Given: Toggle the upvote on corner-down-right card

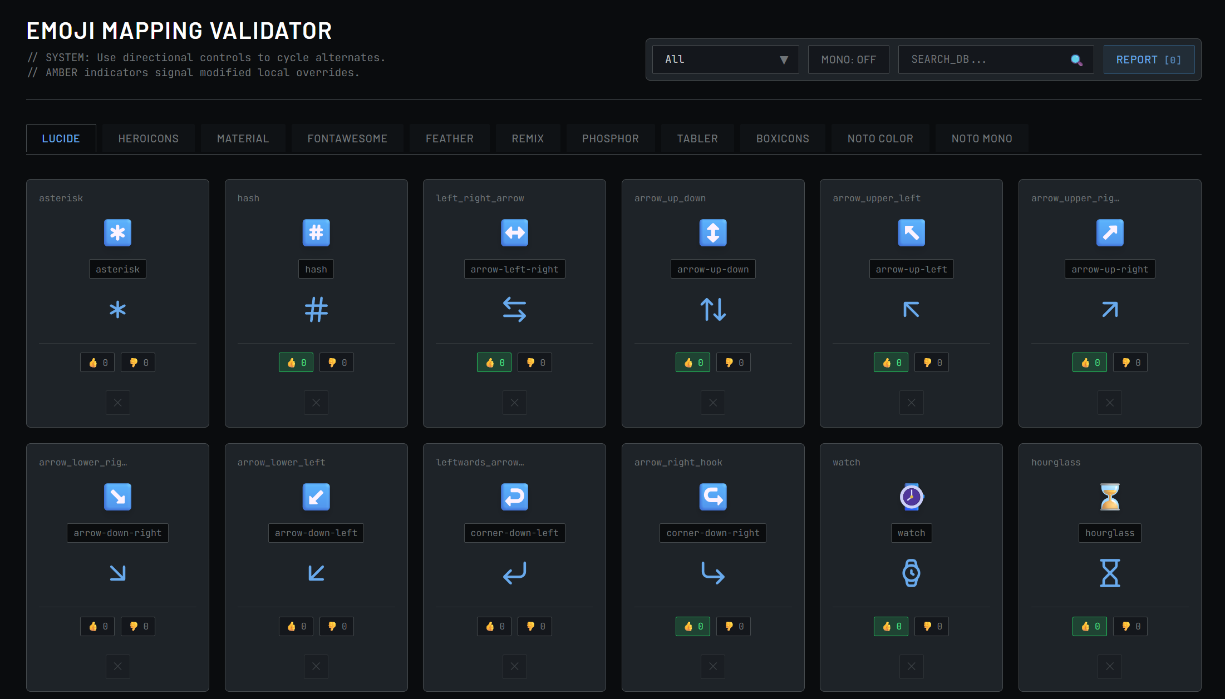Looking at the screenshot, I should [x=692, y=626].
